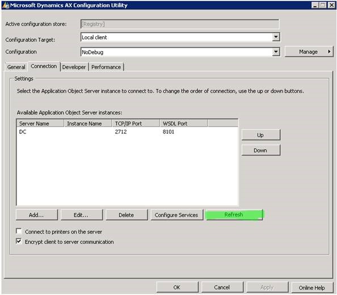Sort by the TCP/IP Port column header

(x=136, y=123)
